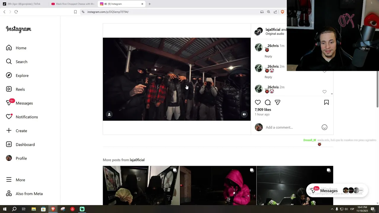The width and height of the screenshot is (379, 213).
Task: Open Task View on taskbar
Action: 24,209
